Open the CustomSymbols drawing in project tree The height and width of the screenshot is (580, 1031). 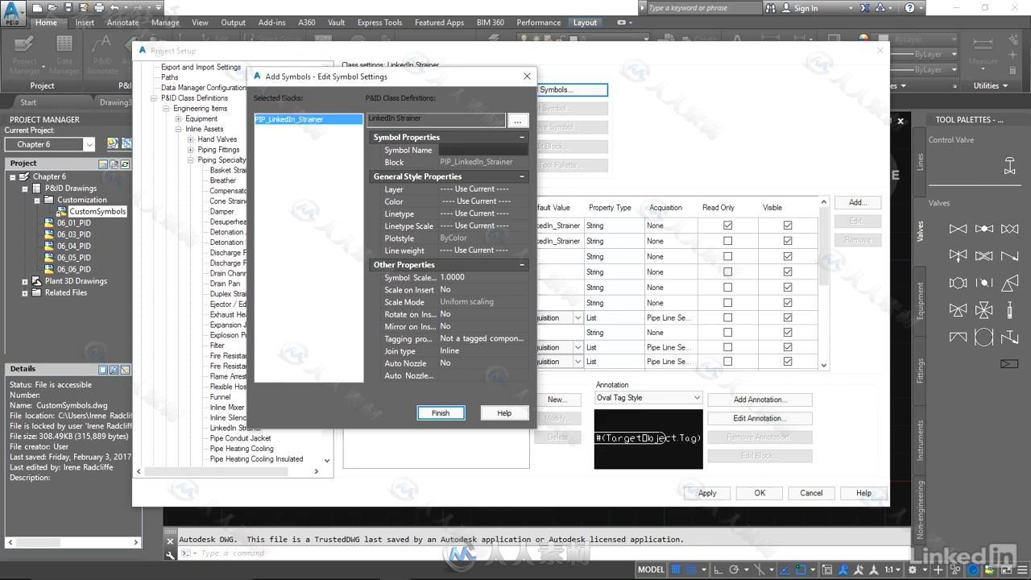[x=97, y=211]
